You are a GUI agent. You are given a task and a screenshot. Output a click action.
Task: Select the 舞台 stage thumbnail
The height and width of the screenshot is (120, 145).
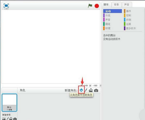coord(9,103)
